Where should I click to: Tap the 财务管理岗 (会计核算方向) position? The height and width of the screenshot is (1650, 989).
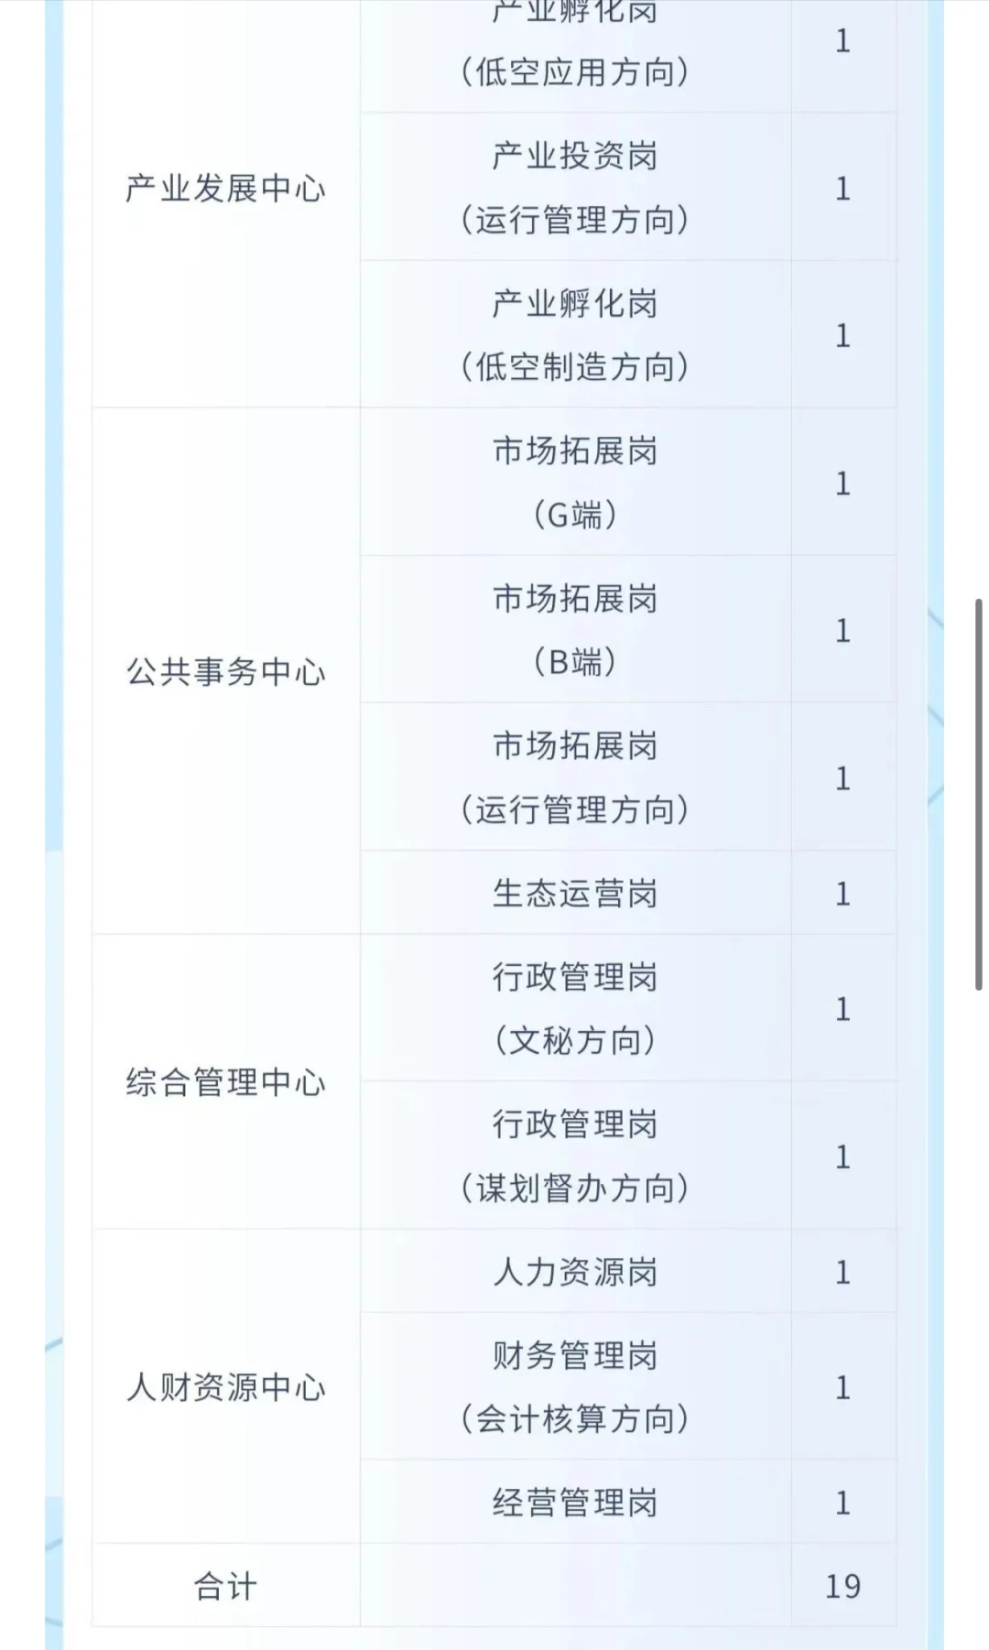point(576,1386)
